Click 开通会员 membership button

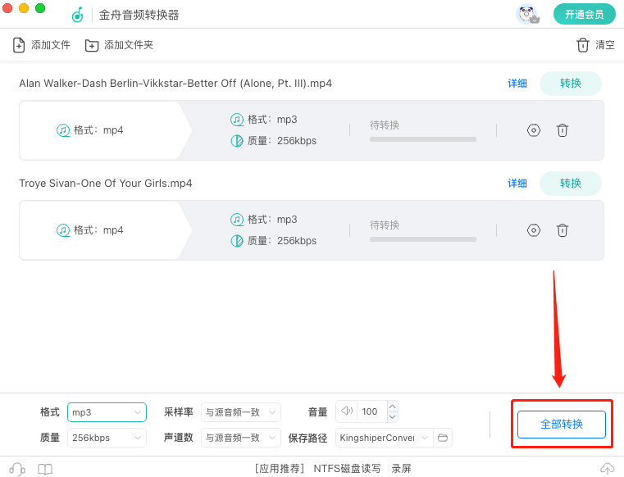point(584,14)
